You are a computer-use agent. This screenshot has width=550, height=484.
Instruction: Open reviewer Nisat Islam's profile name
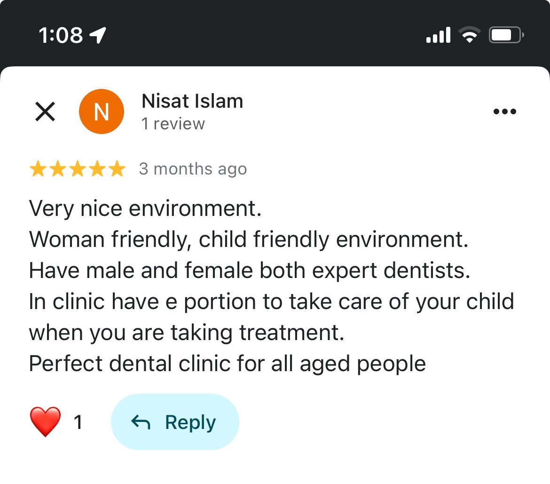tap(192, 101)
